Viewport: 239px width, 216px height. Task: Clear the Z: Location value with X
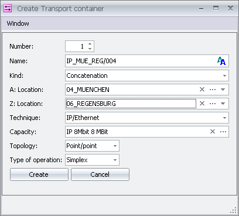[x=202, y=104]
